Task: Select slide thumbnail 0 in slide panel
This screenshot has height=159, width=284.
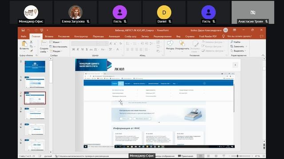Action: (35, 67)
